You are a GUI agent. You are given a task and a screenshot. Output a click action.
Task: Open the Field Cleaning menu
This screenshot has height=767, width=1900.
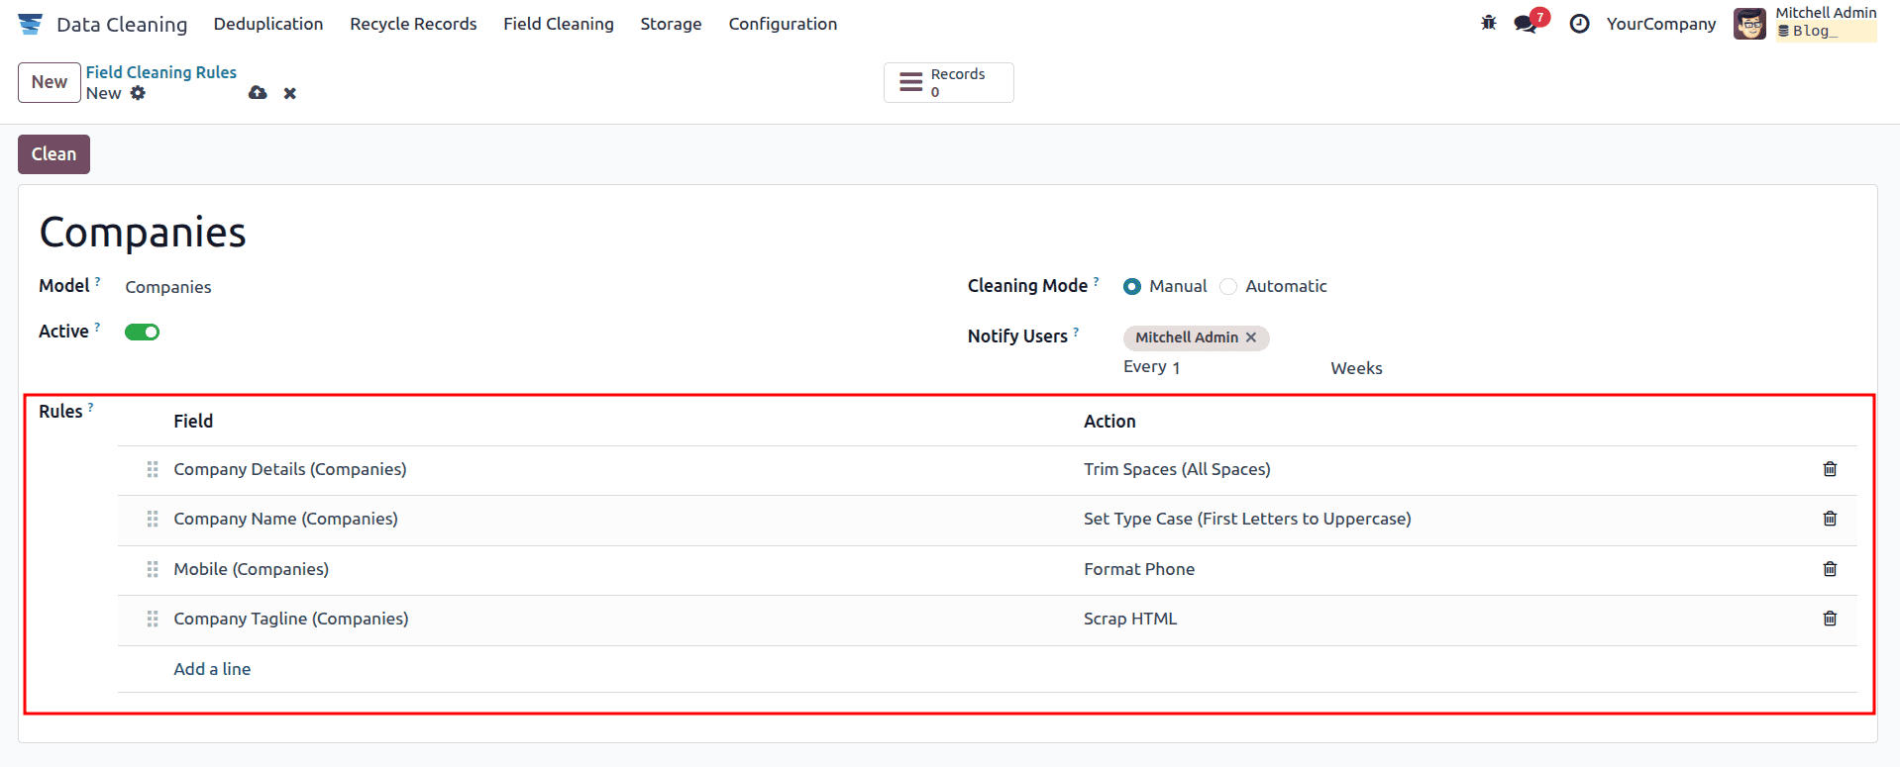tap(558, 24)
